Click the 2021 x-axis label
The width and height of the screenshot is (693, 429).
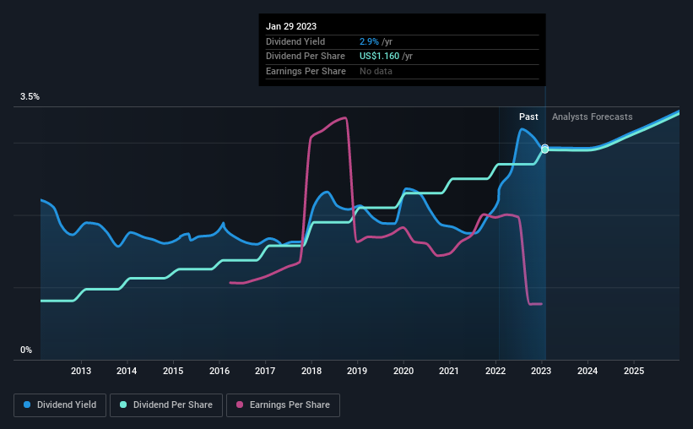pyautogui.click(x=449, y=371)
